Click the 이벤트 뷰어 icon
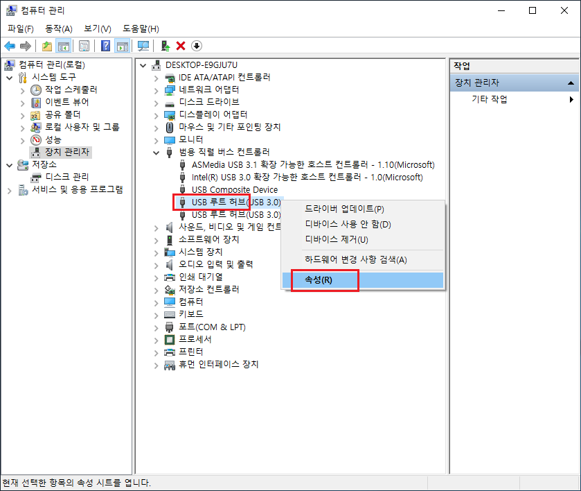 (x=36, y=103)
